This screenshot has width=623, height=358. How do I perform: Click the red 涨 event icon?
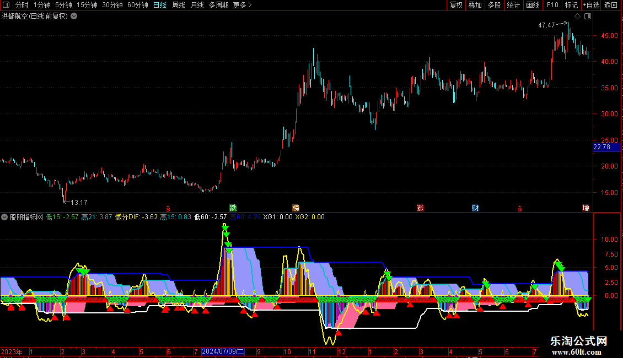pos(420,208)
